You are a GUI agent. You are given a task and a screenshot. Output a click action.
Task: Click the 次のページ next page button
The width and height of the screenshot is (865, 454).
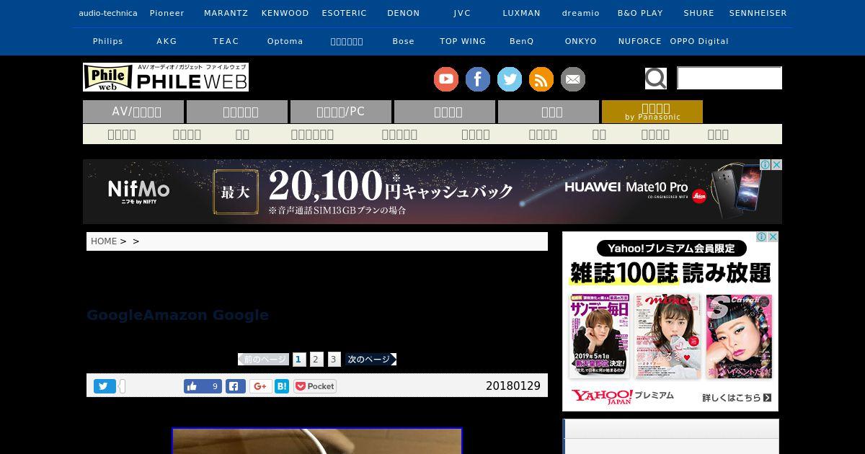[x=371, y=359]
